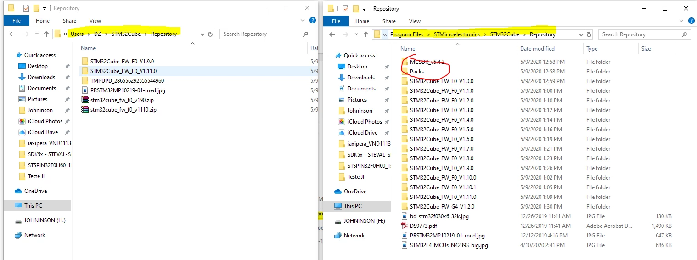Sort by Name column in left window
The height and width of the screenshot is (260, 697).
click(x=88, y=48)
